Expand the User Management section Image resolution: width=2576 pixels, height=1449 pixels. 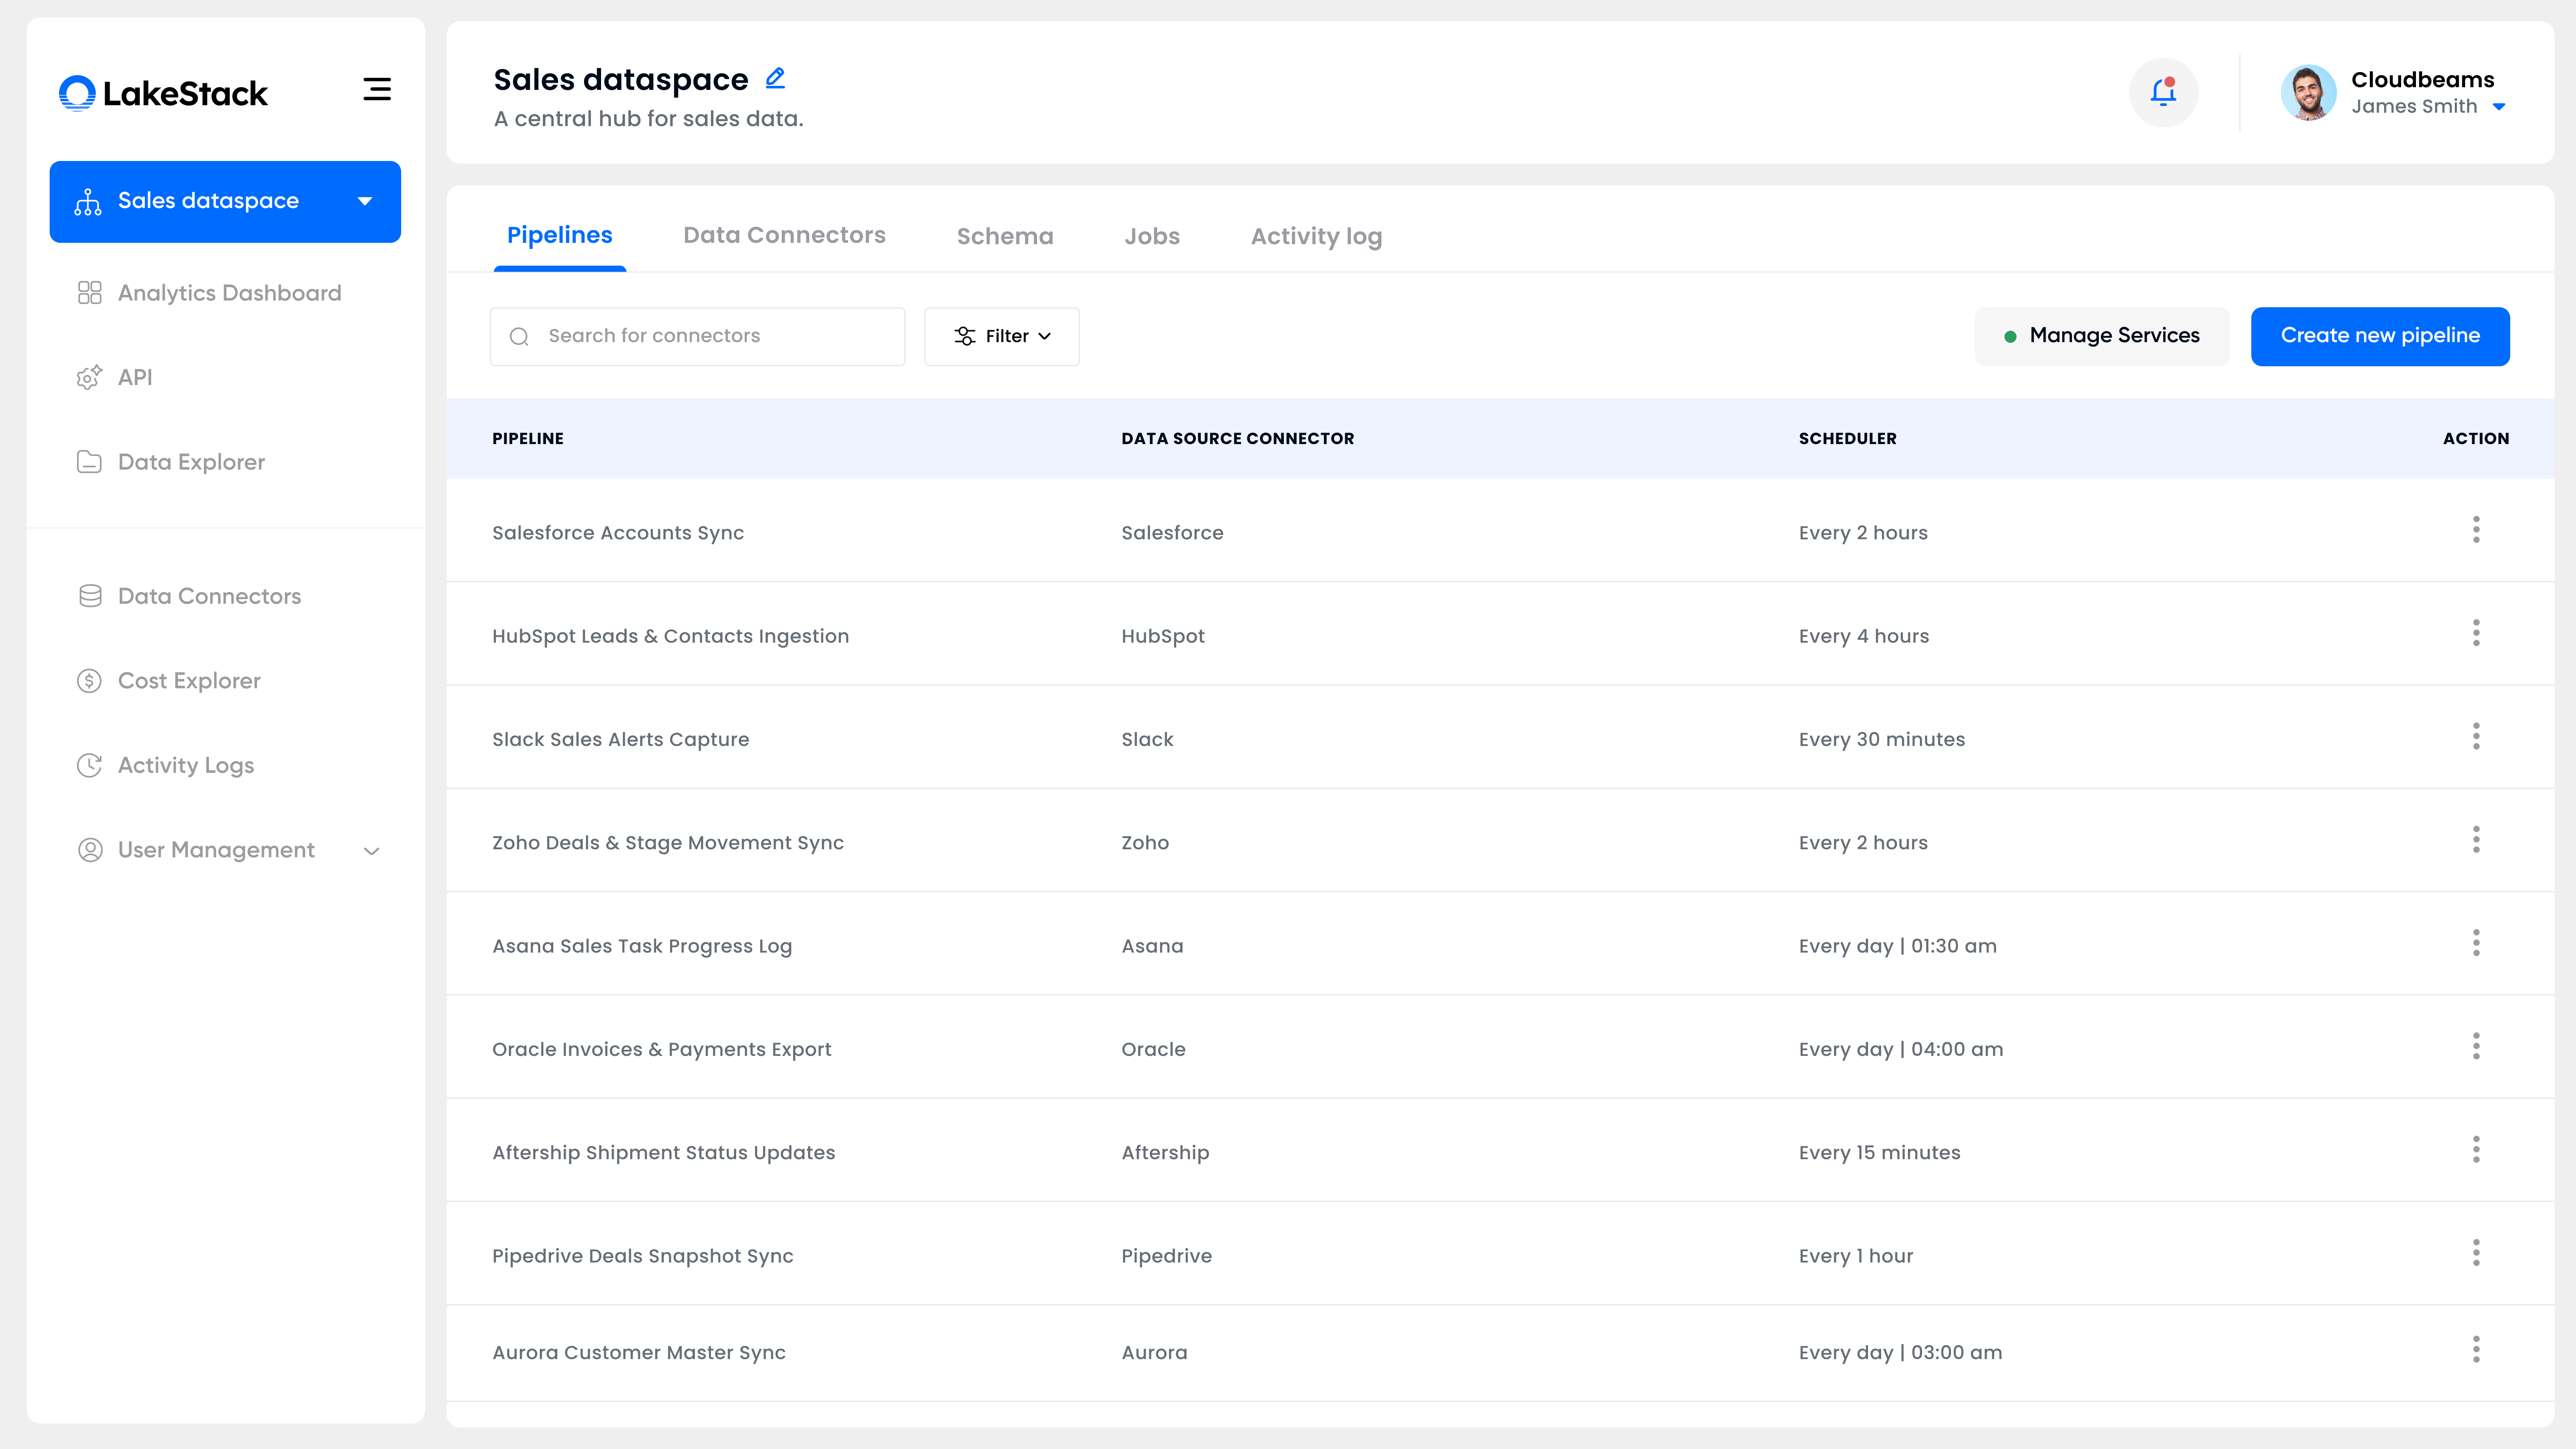[x=371, y=851]
